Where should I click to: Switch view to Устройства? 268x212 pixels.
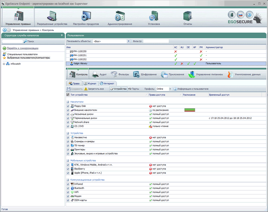pos(118,89)
